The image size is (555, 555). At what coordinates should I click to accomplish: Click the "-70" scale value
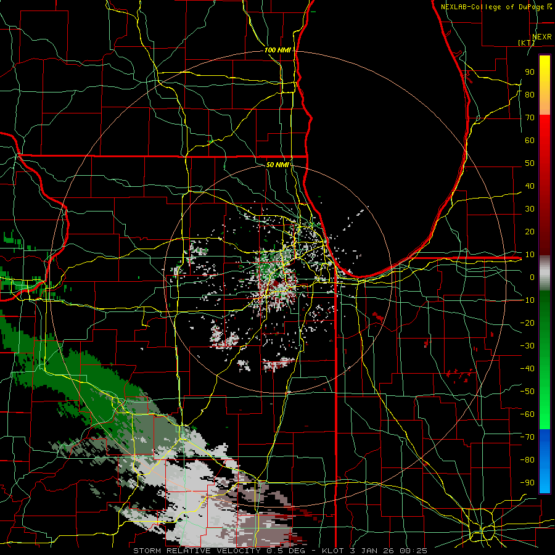point(527,437)
